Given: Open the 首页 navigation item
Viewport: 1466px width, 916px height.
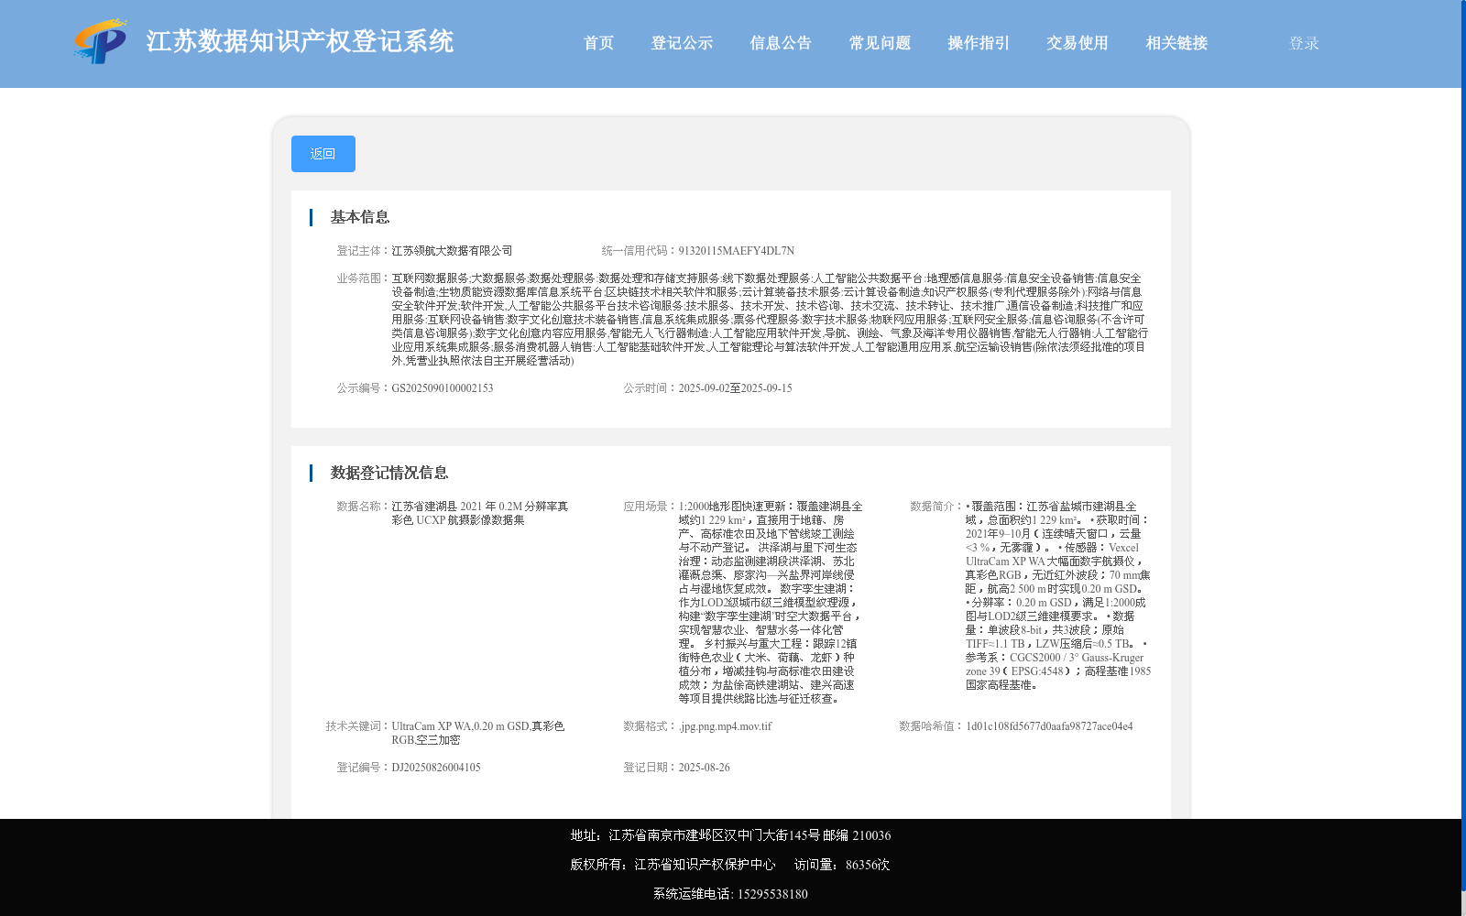Looking at the screenshot, I should 598,43.
